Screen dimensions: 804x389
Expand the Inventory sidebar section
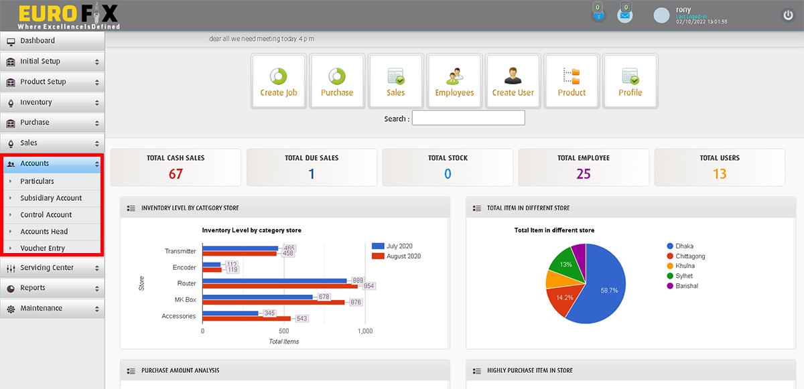pyautogui.click(x=52, y=102)
